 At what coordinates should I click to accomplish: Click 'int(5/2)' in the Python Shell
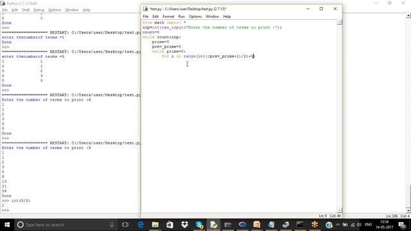[21, 201]
